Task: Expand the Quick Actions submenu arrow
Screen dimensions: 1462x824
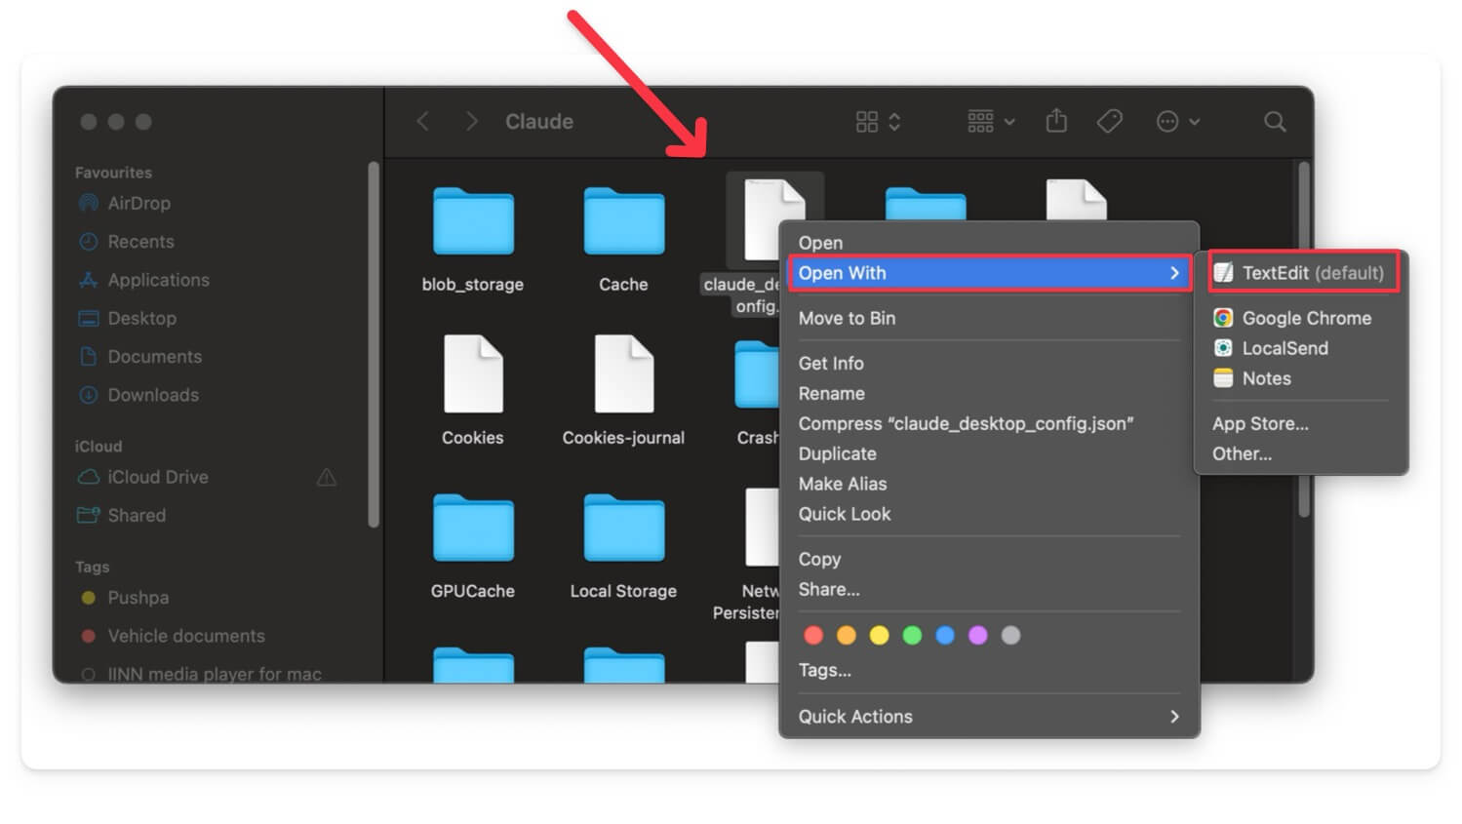Action: click(x=1174, y=717)
